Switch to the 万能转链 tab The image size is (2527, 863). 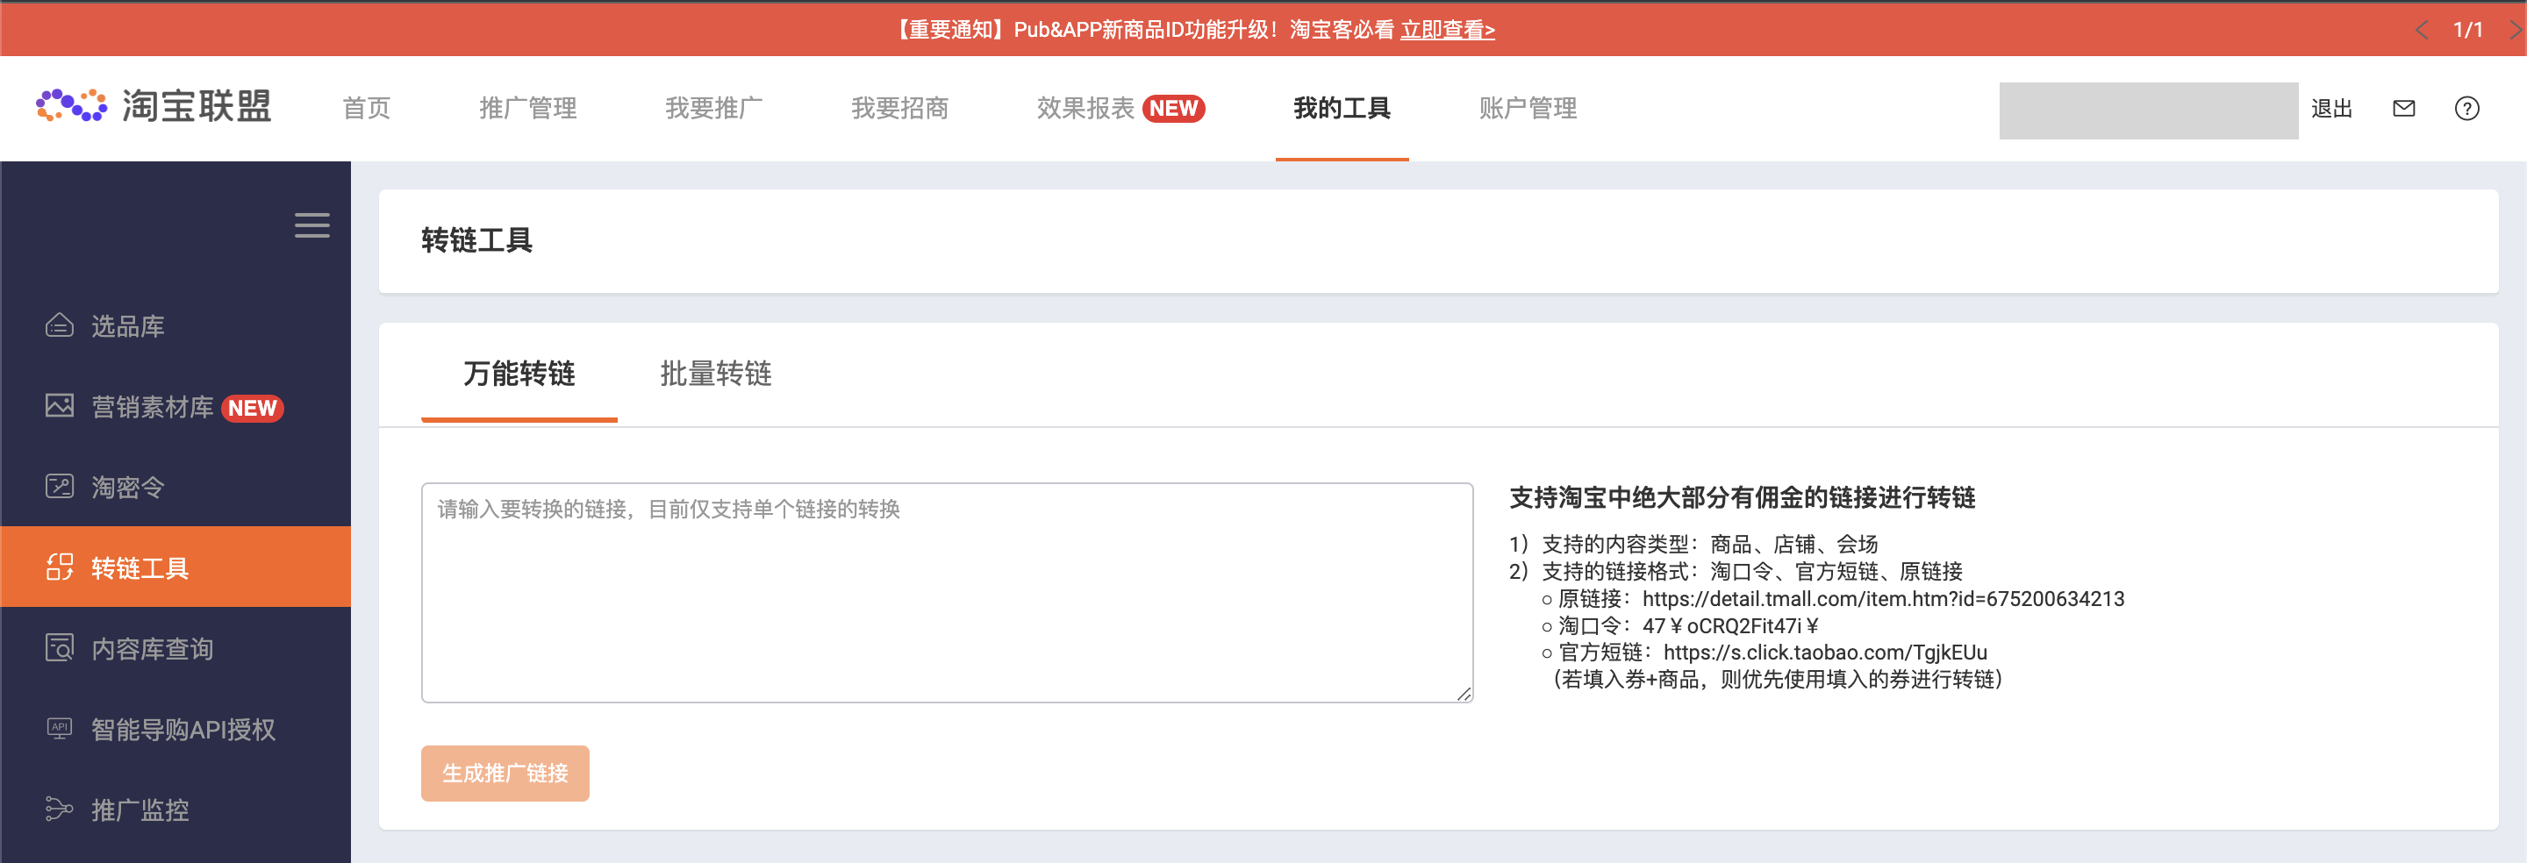[x=519, y=374]
